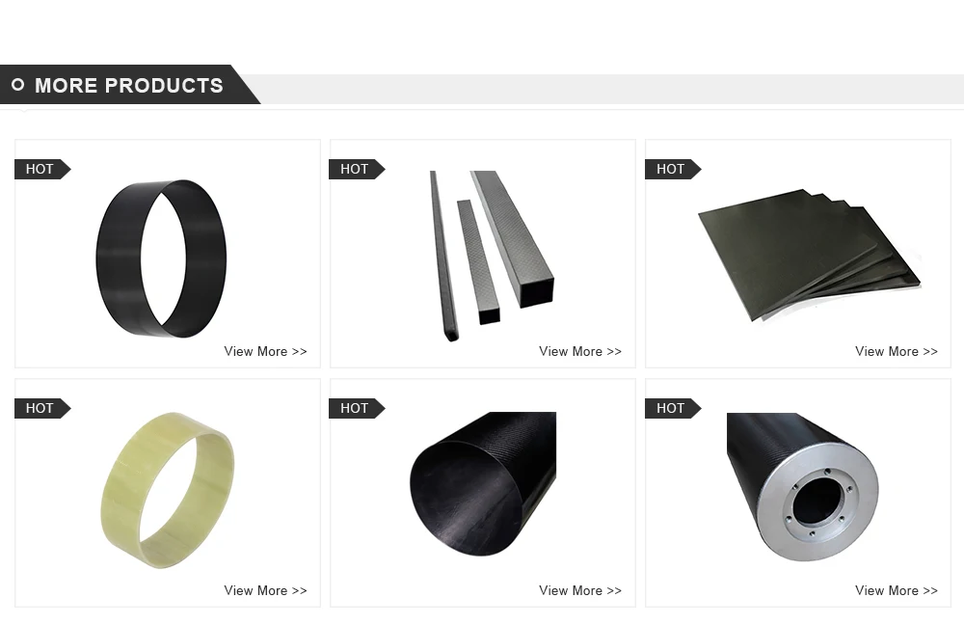Click HOT badge on the carbon roller card
Image resolution: width=964 pixels, height=625 pixels.
(673, 408)
